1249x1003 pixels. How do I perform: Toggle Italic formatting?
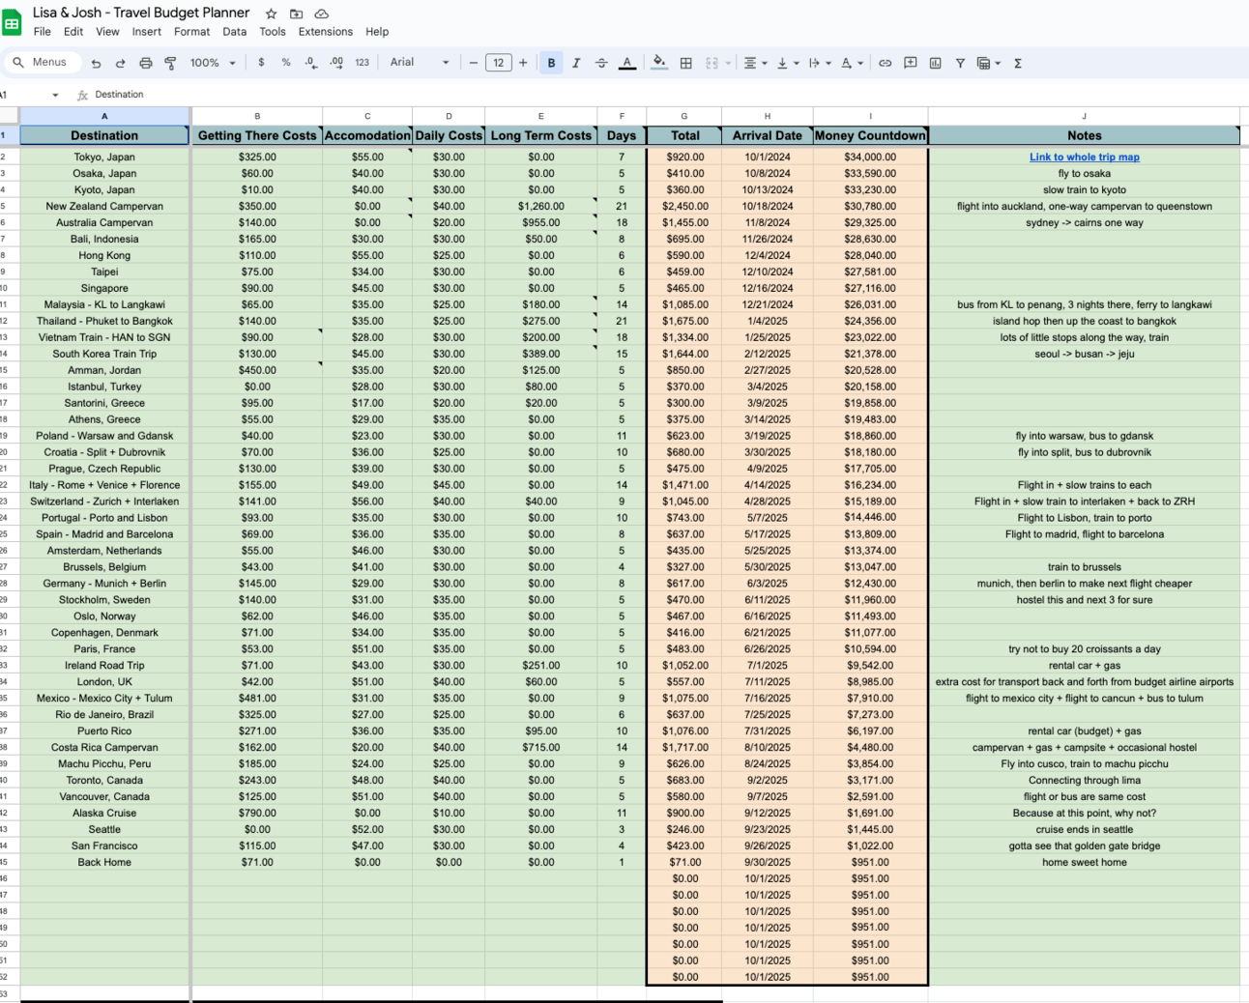pyautogui.click(x=576, y=63)
